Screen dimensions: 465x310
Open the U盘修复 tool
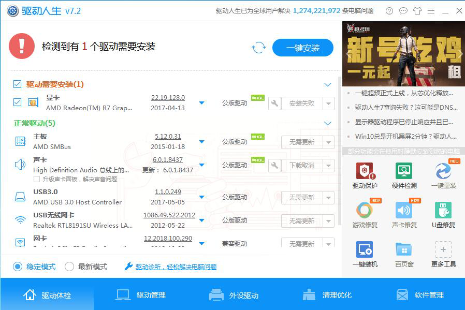(x=443, y=215)
